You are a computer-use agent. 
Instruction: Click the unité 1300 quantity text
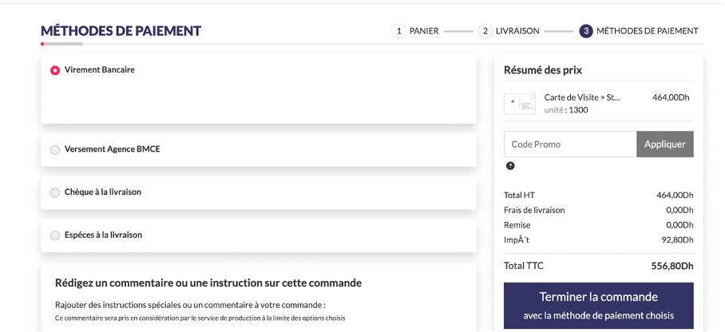(566, 110)
